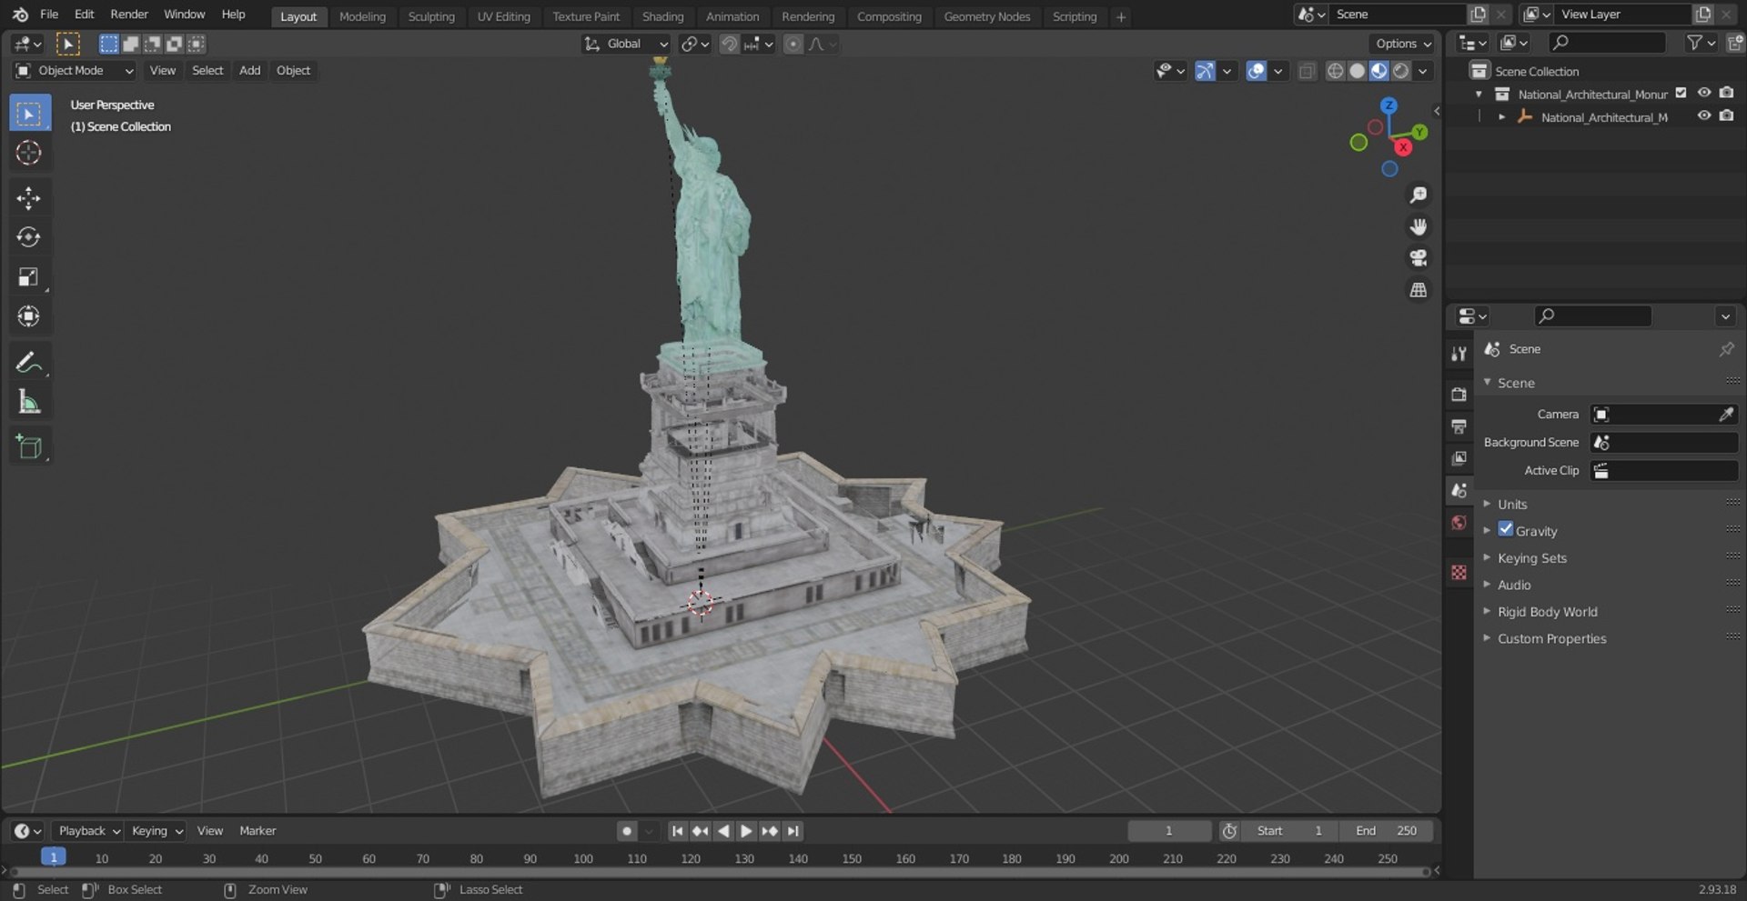Activate the Move tool
Screen dimensions: 1747x901
point(29,198)
